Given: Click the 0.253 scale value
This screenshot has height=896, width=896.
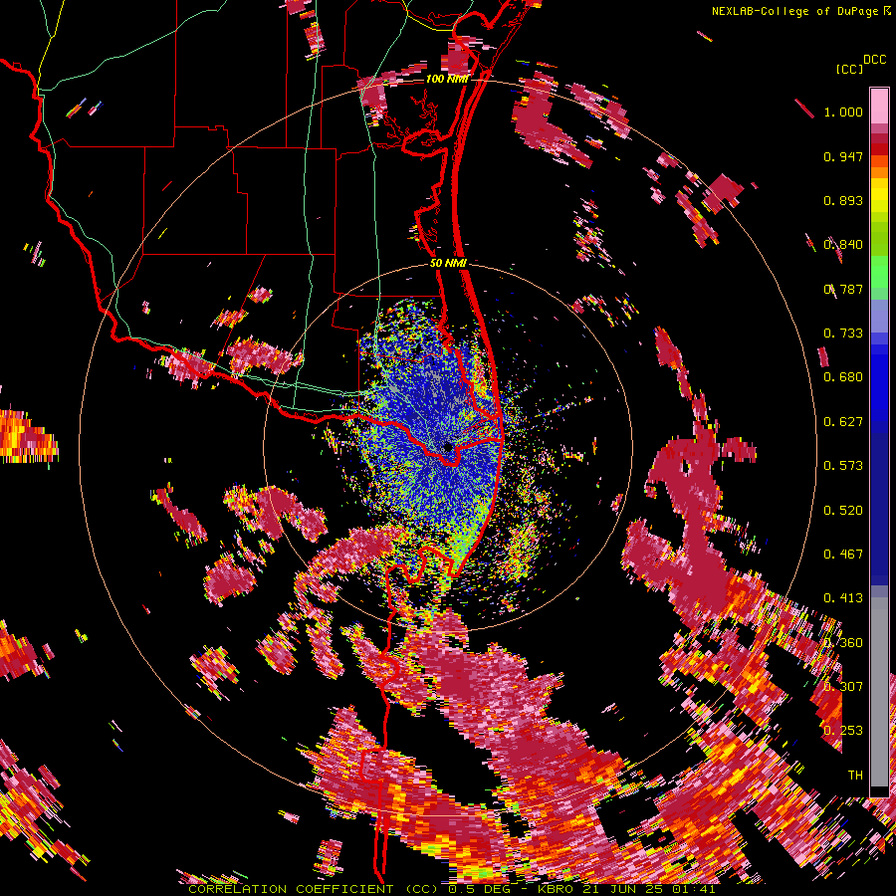Looking at the screenshot, I should click(843, 731).
